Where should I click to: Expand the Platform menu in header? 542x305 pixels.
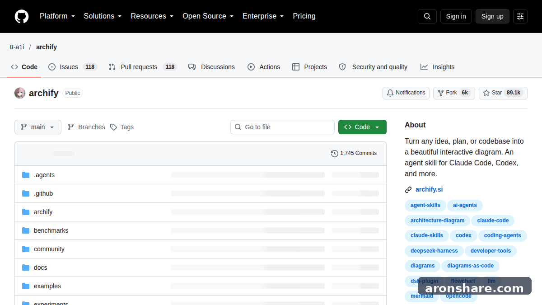point(57,16)
